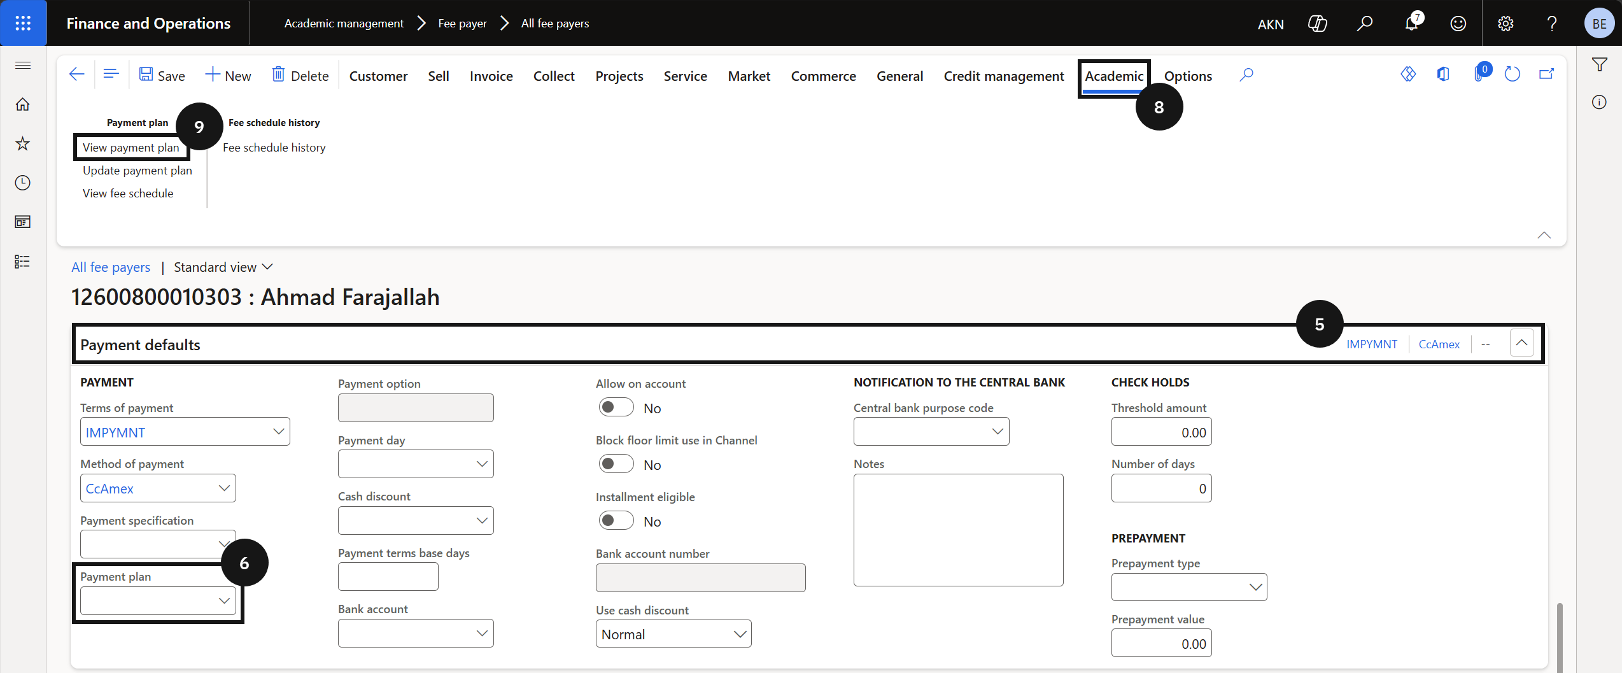
Task: Click the Fee schedule history button
Action: point(274,148)
